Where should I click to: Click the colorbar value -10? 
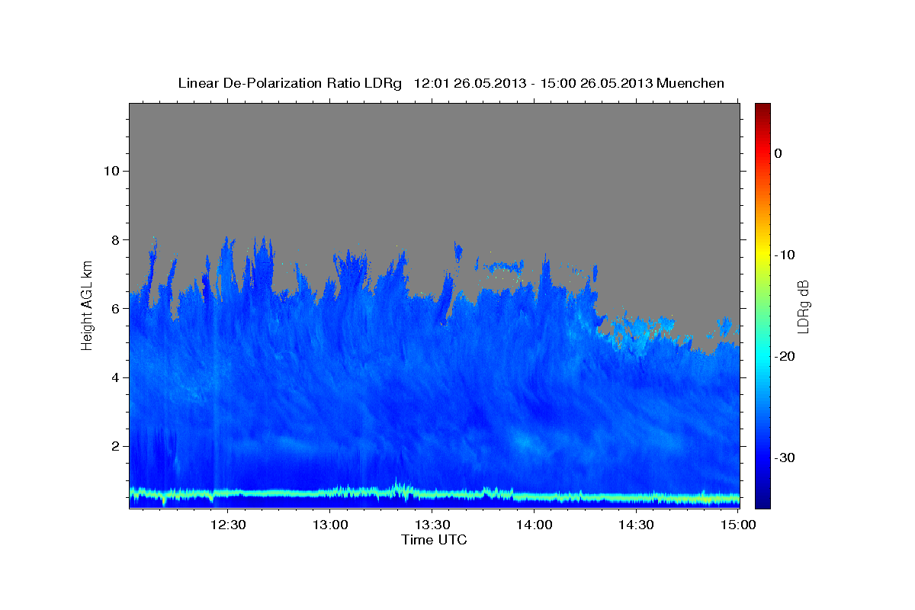tap(784, 255)
